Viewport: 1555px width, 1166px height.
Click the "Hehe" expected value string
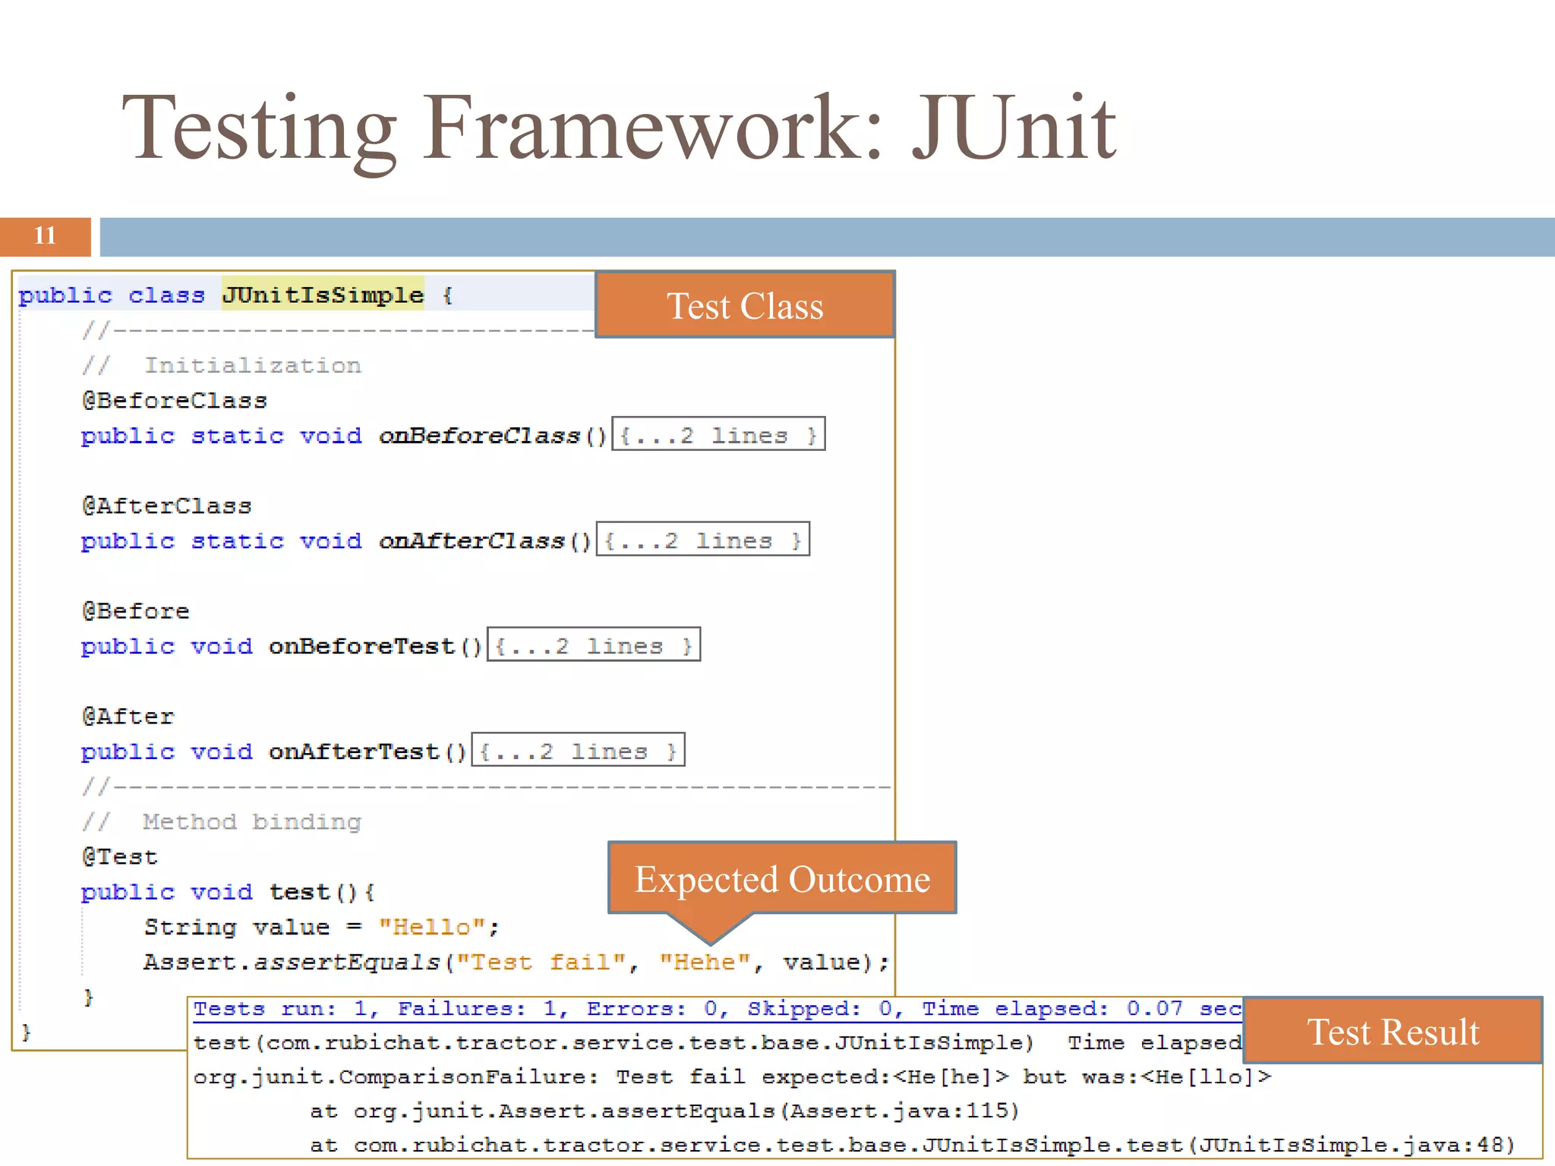(705, 962)
